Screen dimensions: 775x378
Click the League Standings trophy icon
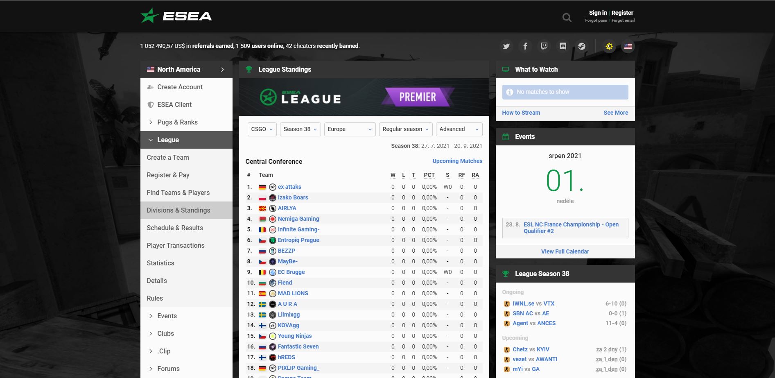click(249, 70)
